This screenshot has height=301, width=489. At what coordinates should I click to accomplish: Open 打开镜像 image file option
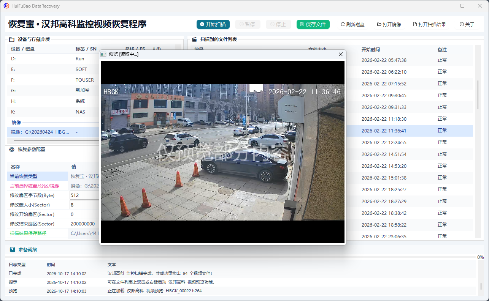tap(389, 24)
